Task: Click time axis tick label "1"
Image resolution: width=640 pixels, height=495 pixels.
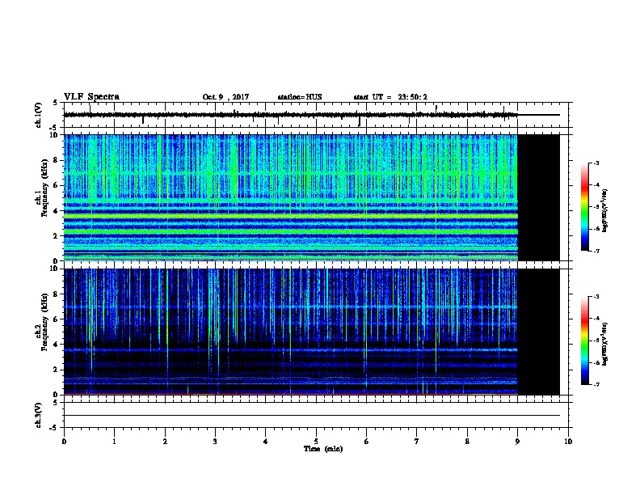Action: pos(114,442)
